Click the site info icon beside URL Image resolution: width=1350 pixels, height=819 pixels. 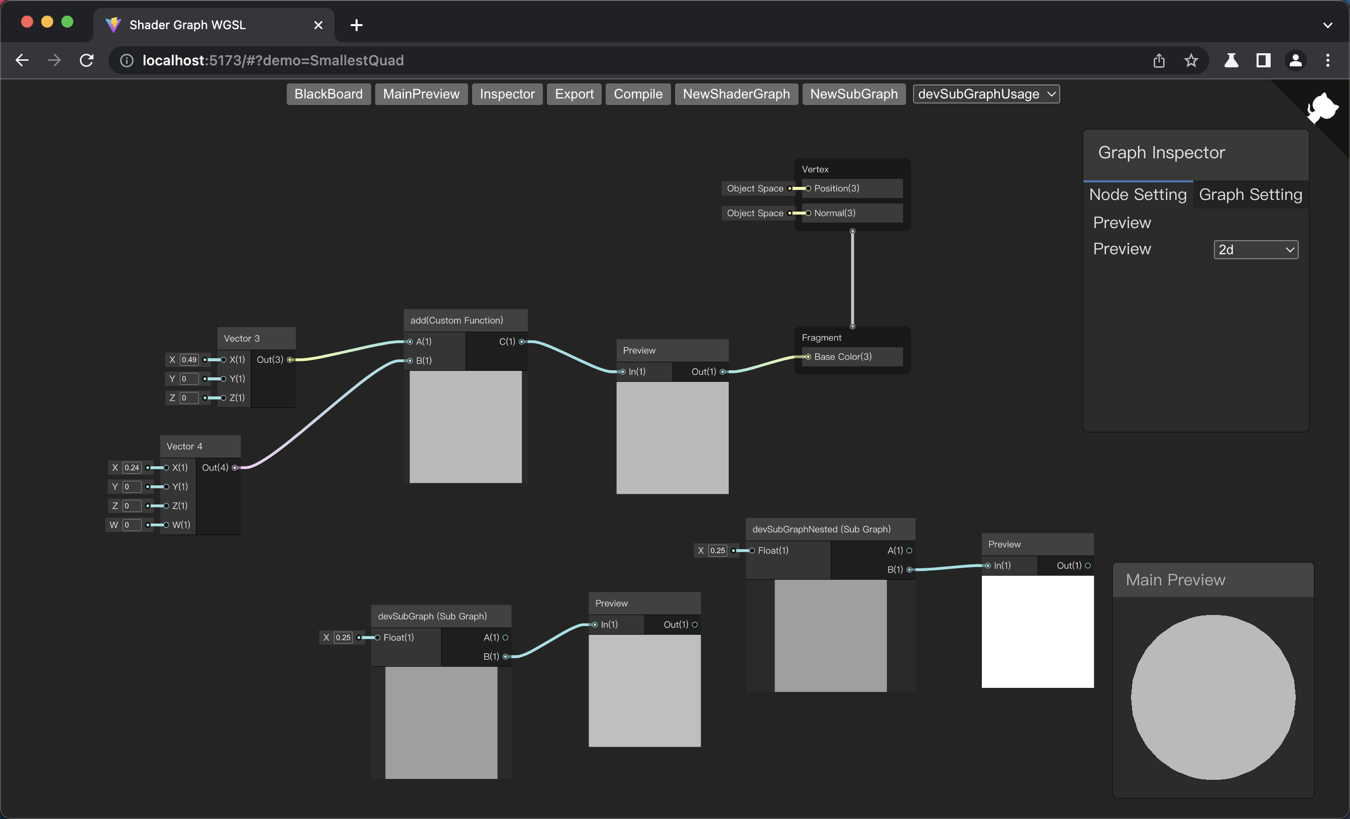(127, 60)
